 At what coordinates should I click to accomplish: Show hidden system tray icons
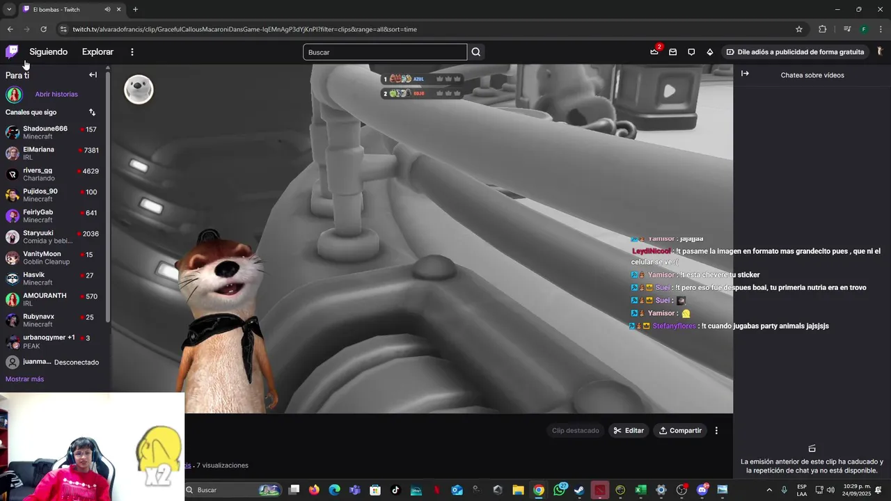[x=769, y=490]
